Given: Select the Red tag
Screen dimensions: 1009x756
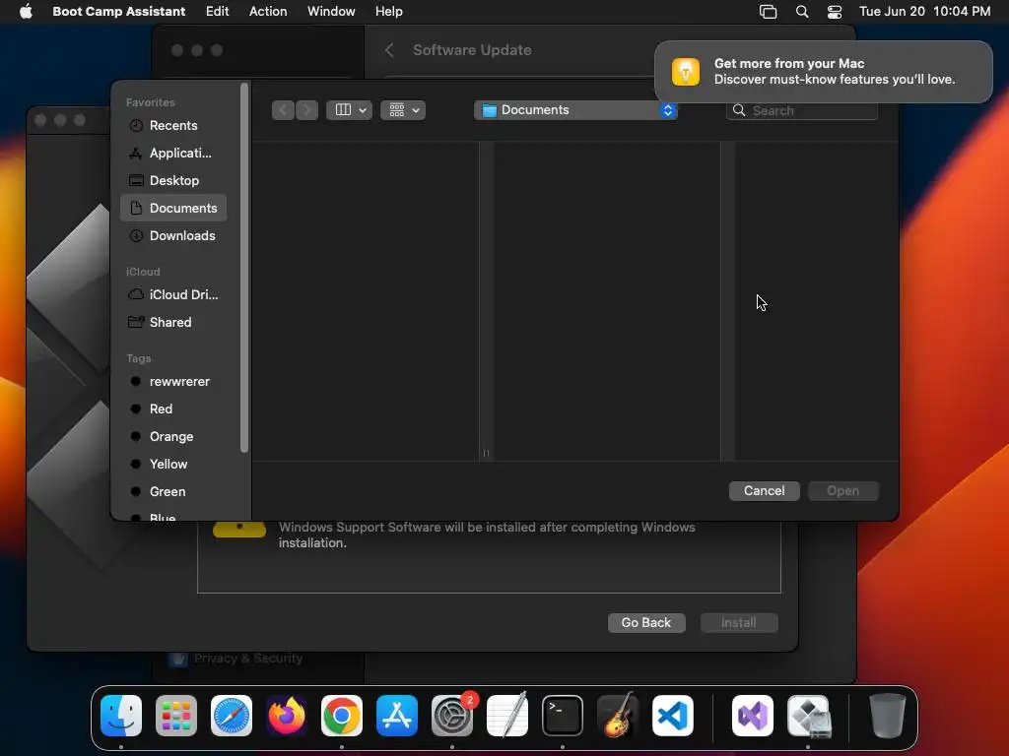Looking at the screenshot, I should tap(173, 409).
